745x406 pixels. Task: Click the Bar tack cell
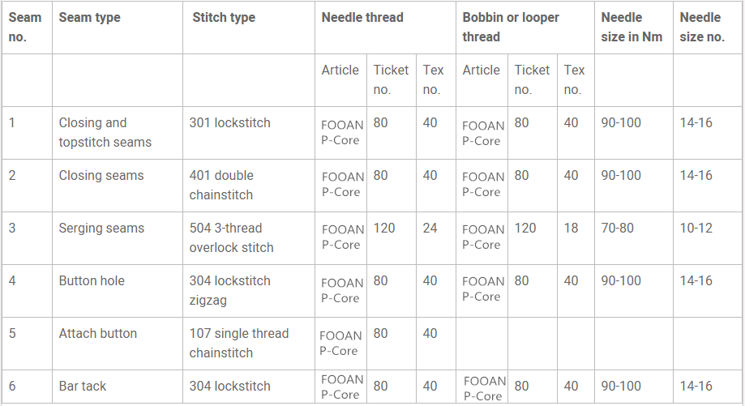(118, 387)
